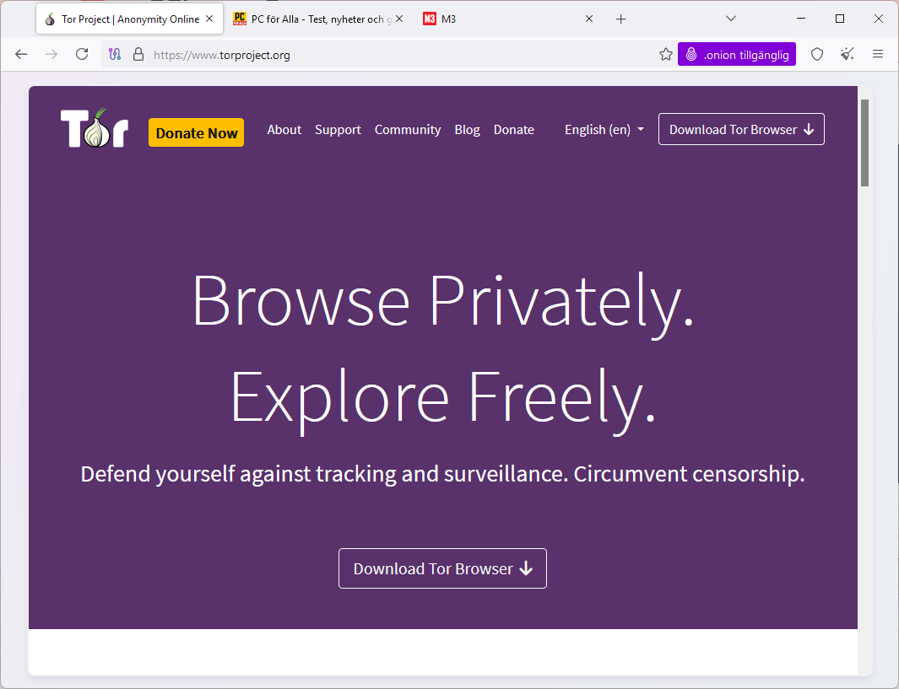Viewport: 899px width, 689px height.
Task: Click the Donate Now button
Action: (x=196, y=132)
